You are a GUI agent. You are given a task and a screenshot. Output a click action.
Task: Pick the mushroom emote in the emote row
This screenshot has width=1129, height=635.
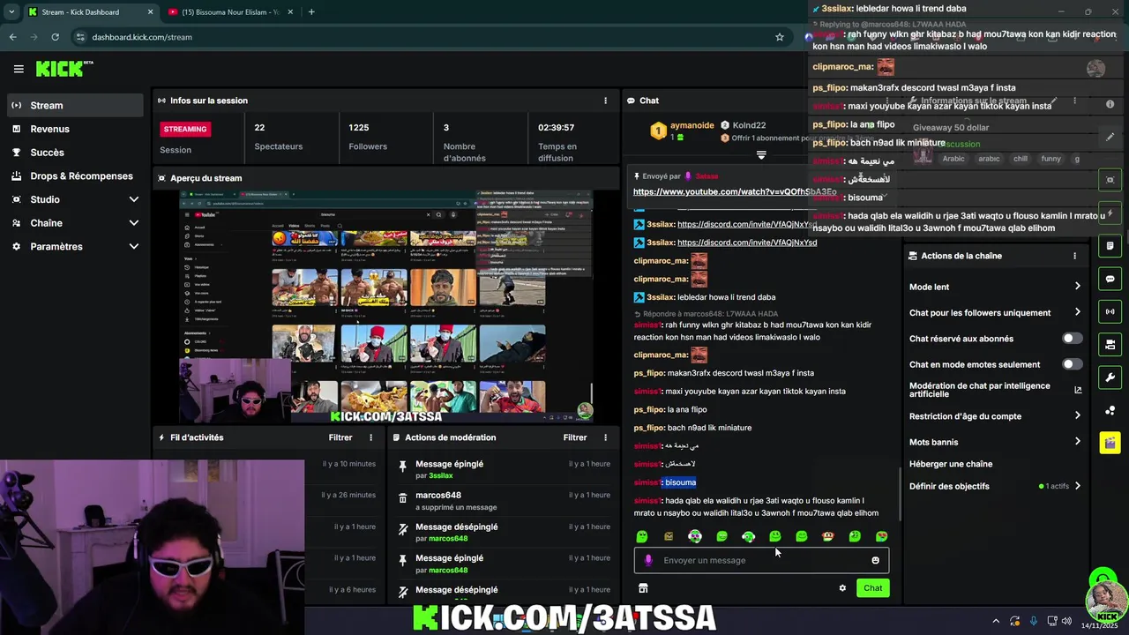[x=827, y=536]
